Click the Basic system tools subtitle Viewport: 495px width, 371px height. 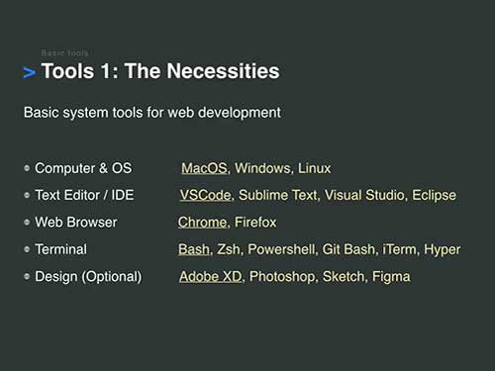coord(152,113)
